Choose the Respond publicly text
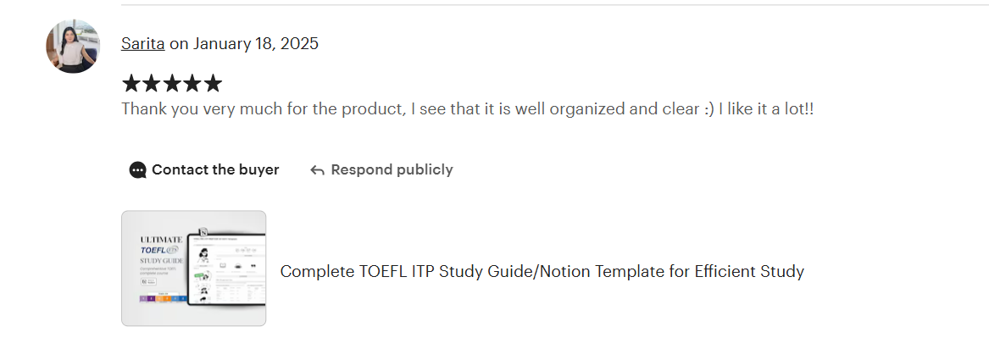The width and height of the screenshot is (989, 349). (x=392, y=170)
